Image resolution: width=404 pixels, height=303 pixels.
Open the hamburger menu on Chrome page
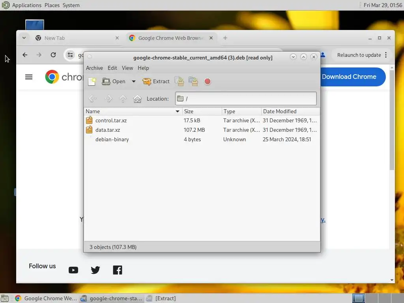28,77
